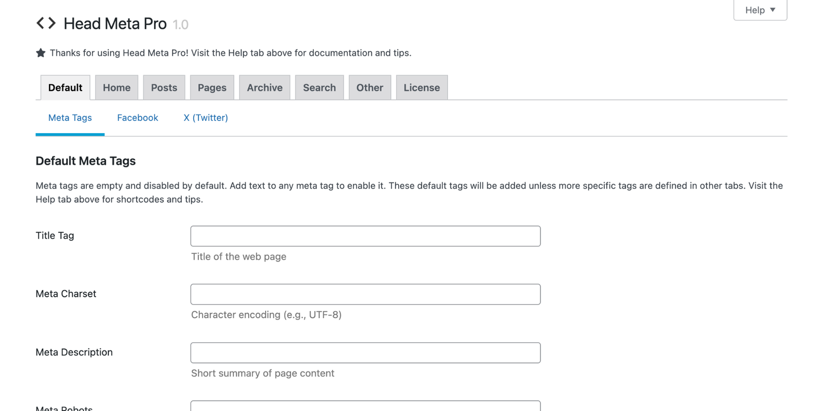Viewport: 822px width, 411px height.
Task: Switch to the Search tab
Action: point(320,87)
